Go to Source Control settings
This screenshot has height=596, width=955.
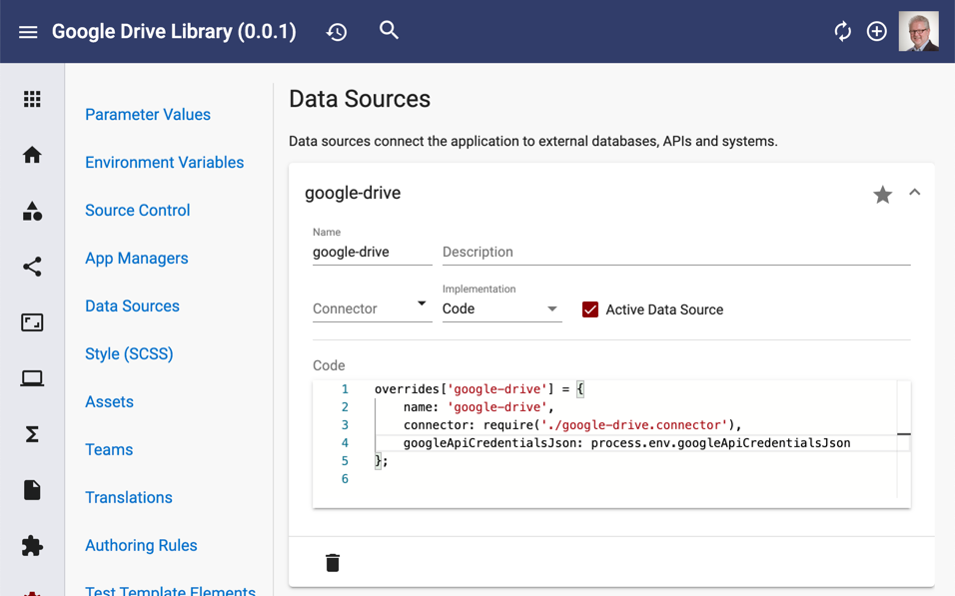point(138,210)
